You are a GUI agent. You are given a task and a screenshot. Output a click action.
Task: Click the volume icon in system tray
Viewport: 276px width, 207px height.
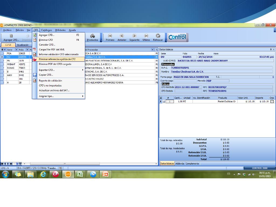pos(254,174)
